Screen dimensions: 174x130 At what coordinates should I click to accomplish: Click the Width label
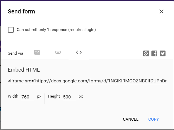[x=13, y=96]
